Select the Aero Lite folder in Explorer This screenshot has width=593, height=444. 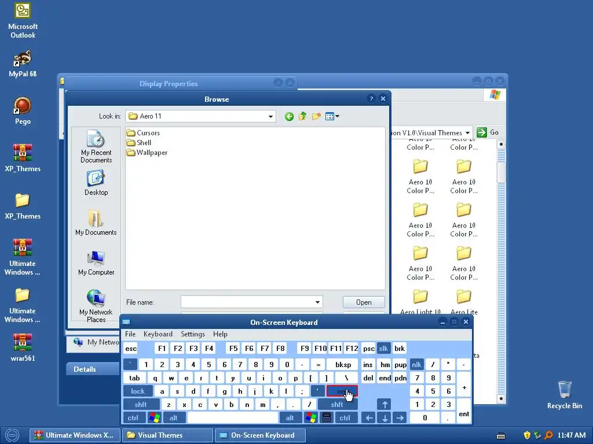464,303
